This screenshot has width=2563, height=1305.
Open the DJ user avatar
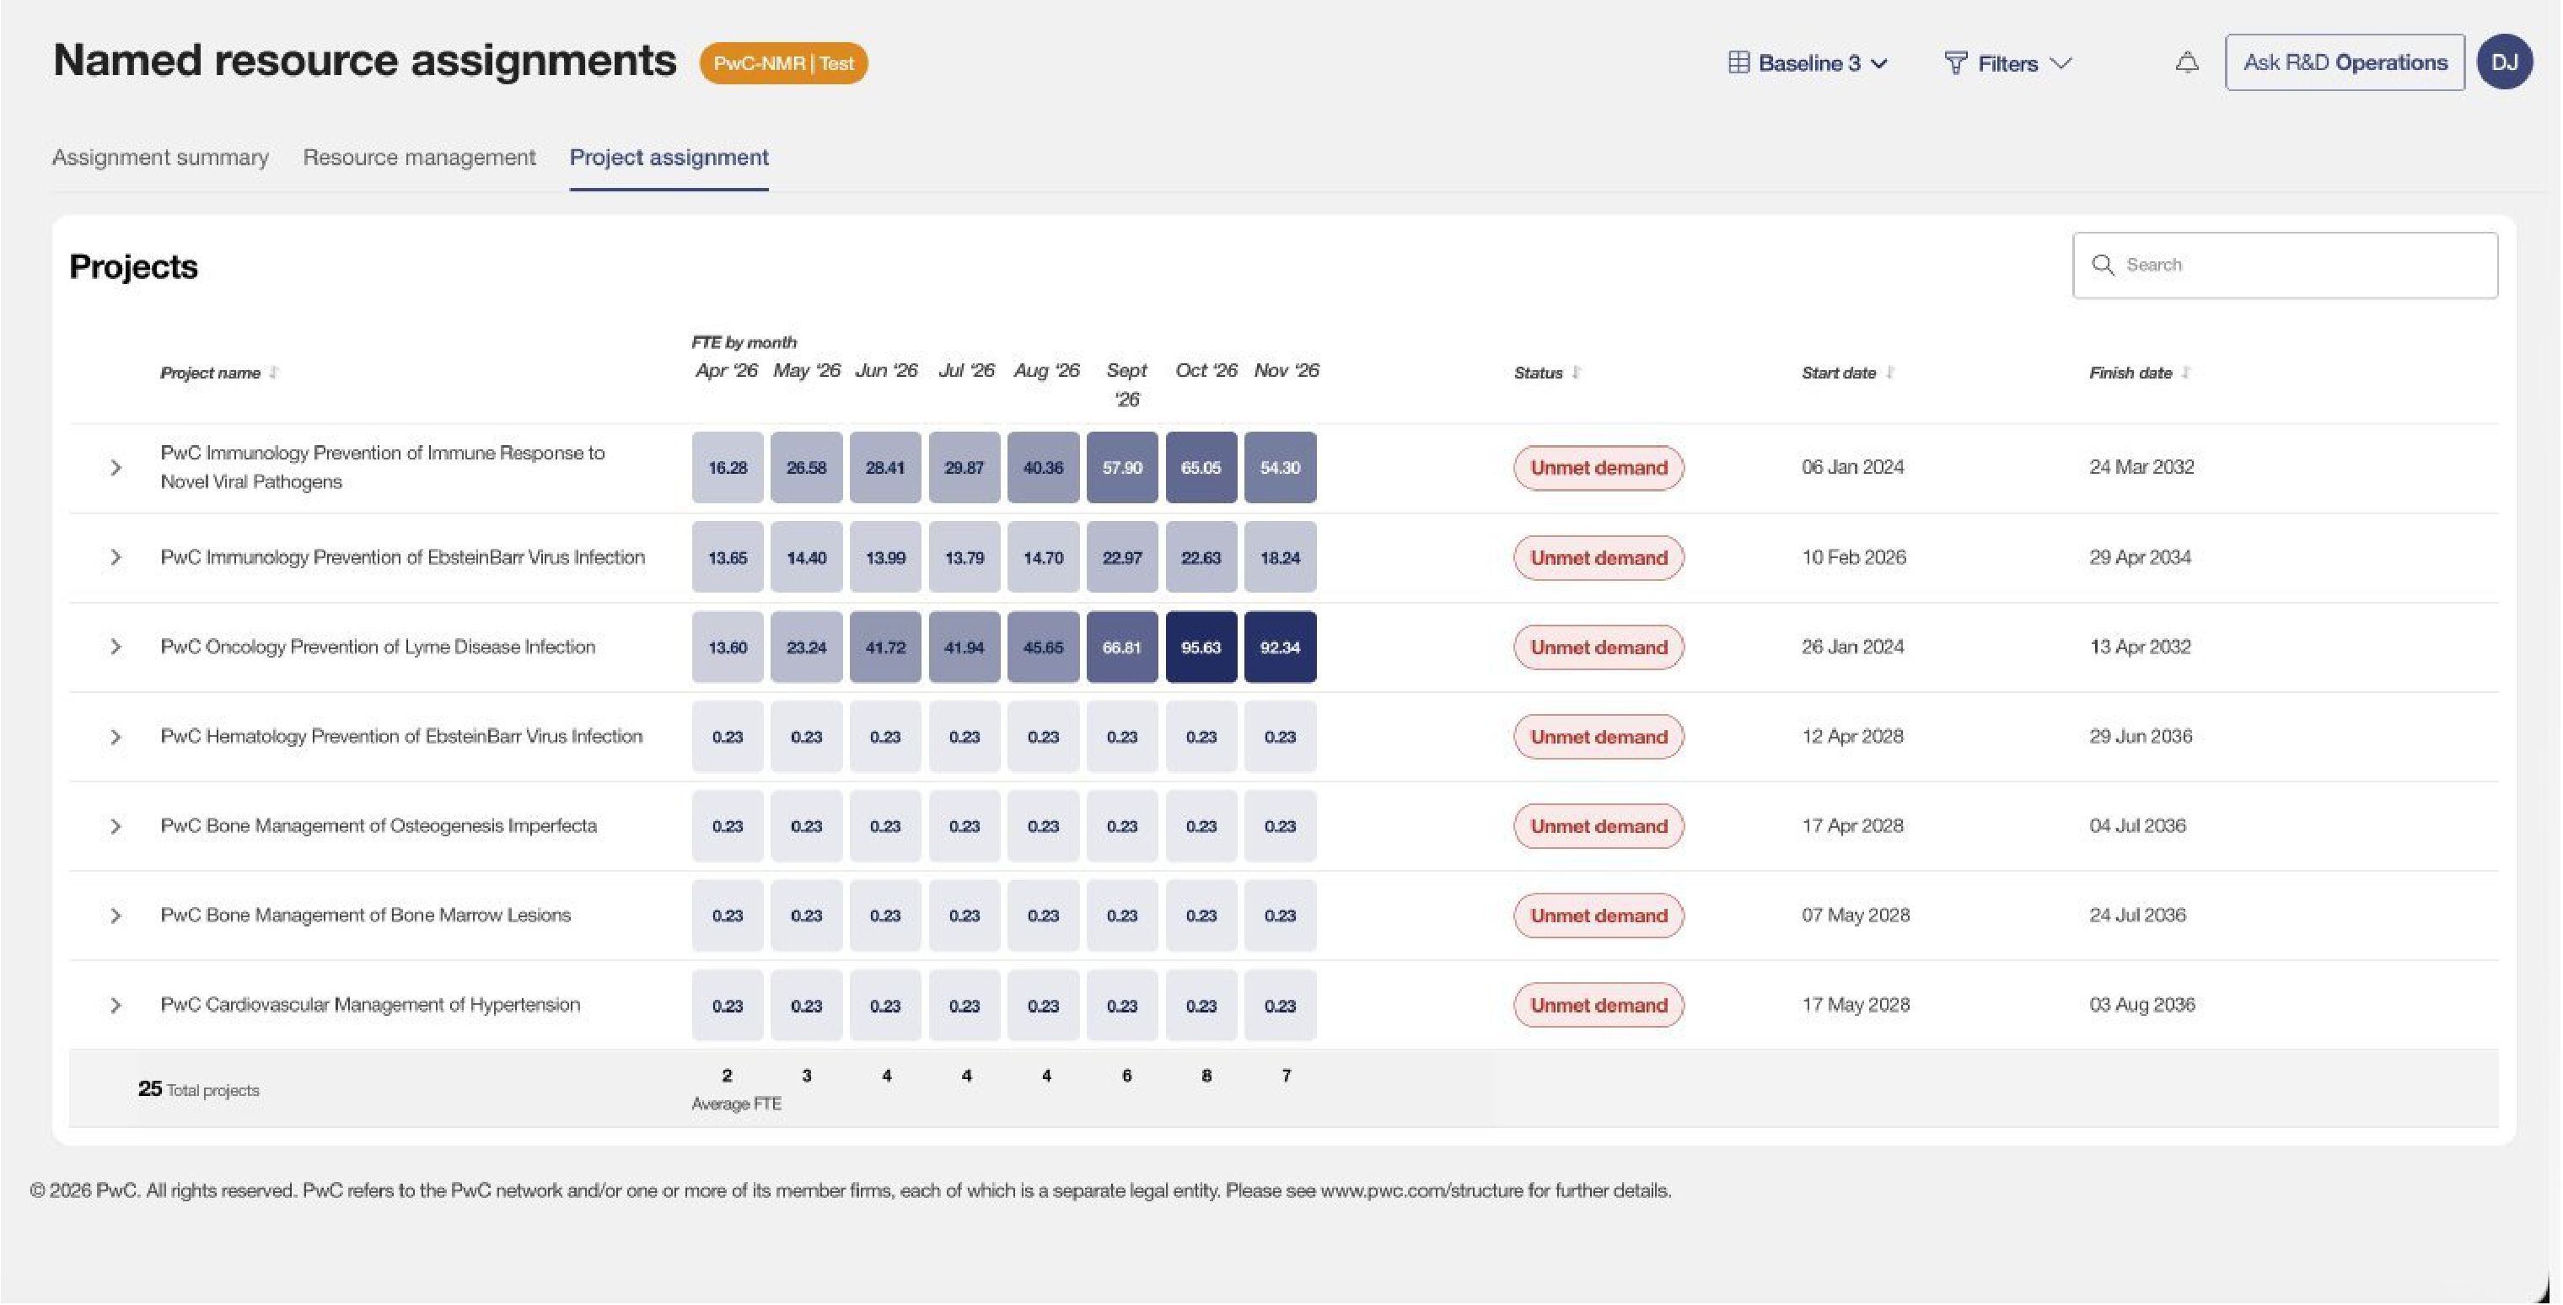2504,62
